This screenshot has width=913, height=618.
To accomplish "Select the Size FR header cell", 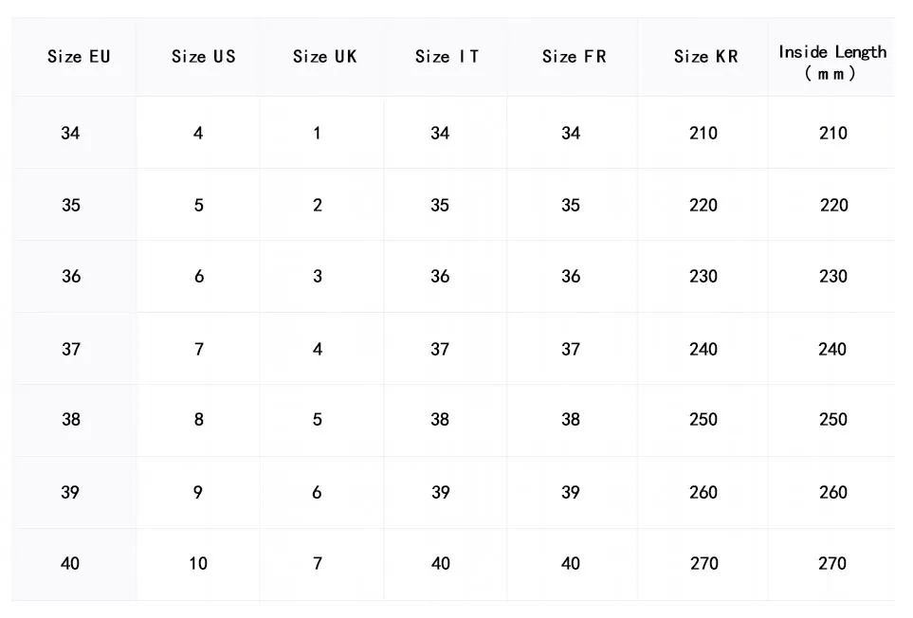I will [574, 57].
